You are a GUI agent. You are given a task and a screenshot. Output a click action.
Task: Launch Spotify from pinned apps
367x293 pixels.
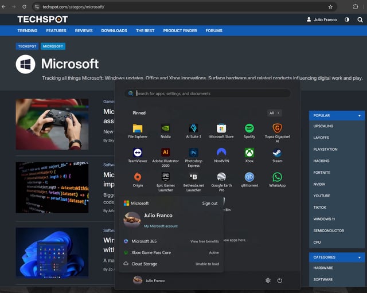point(249,131)
